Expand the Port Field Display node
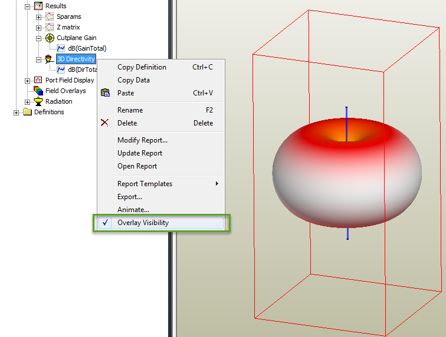The image size is (446, 337). 27,81
